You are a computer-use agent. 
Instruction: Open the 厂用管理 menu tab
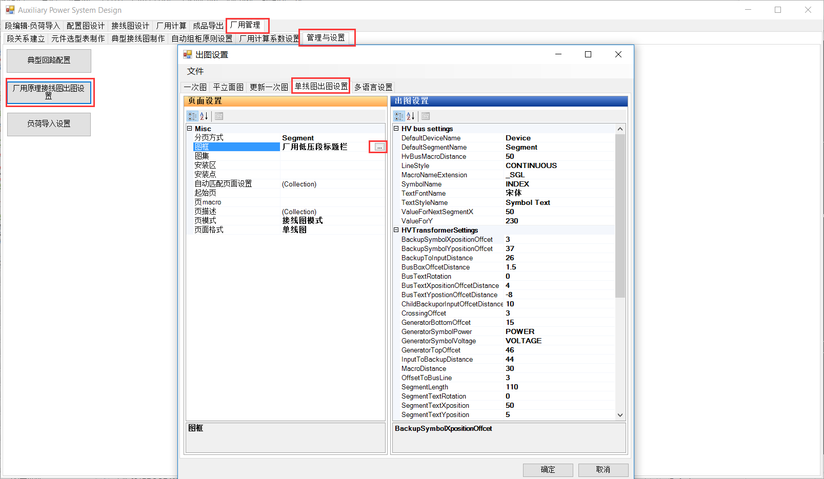pyautogui.click(x=246, y=25)
